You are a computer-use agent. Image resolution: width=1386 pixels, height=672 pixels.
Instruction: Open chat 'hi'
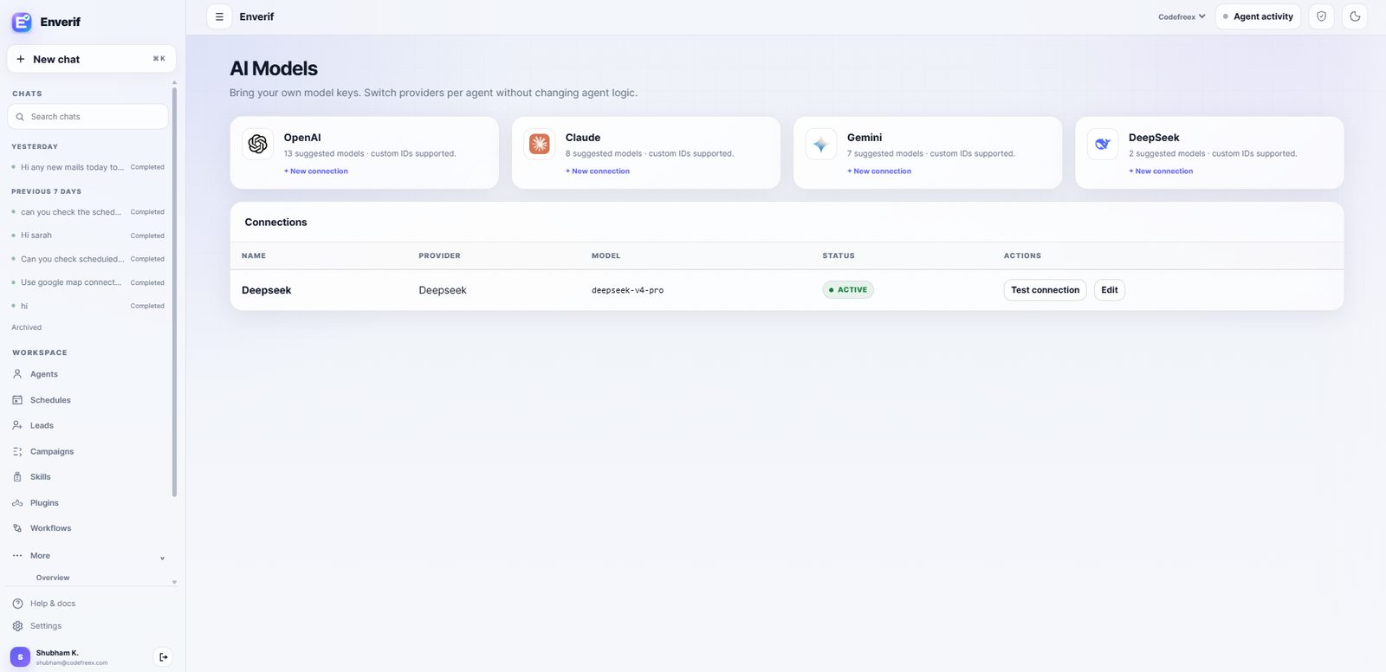[87, 306]
